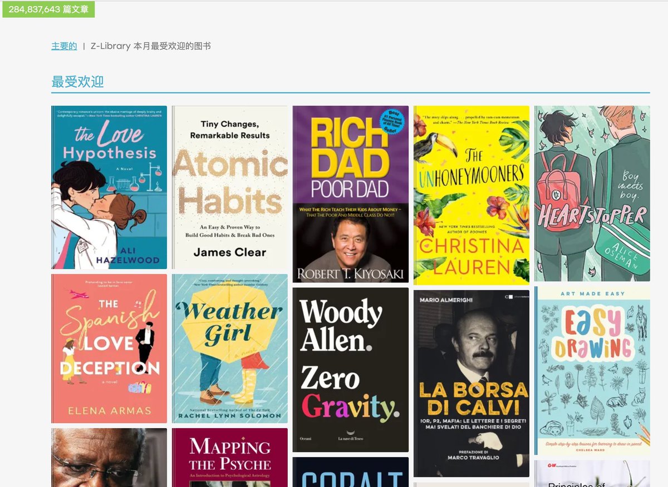Open the Weather Girl book cover

tap(230, 349)
